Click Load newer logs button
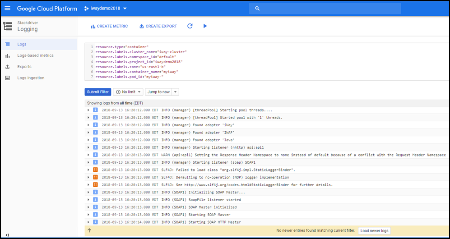 tap(374, 231)
